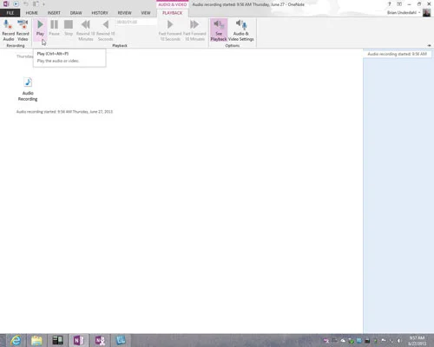Collapse the ribbon with the arrow
Screen dimensions: 434x347
(429, 45)
